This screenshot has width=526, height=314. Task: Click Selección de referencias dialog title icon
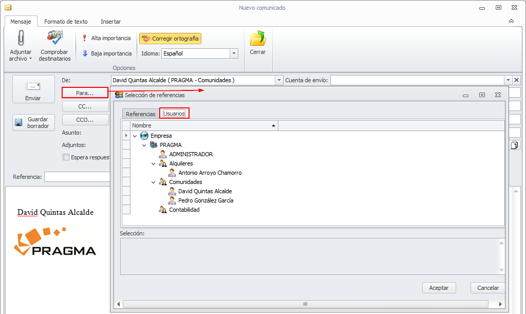point(119,95)
